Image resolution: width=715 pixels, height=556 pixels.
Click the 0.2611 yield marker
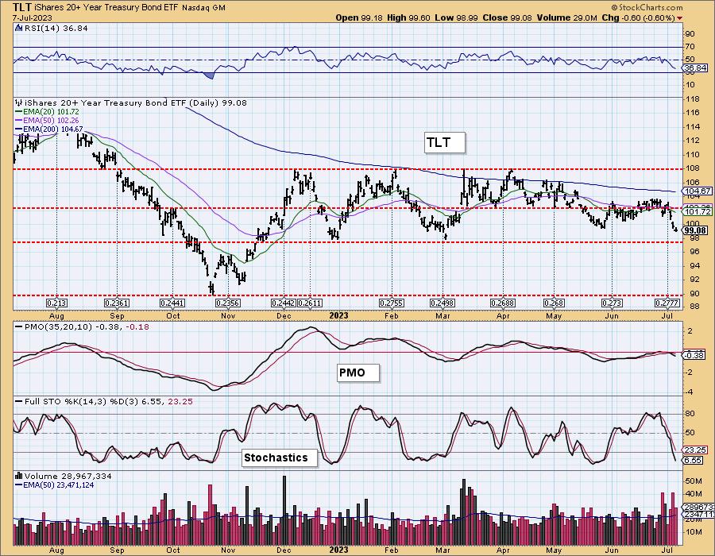310,303
